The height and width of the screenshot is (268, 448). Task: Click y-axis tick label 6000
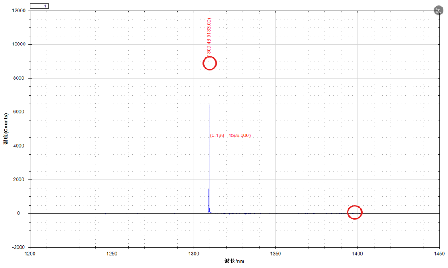tap(19, 112)
